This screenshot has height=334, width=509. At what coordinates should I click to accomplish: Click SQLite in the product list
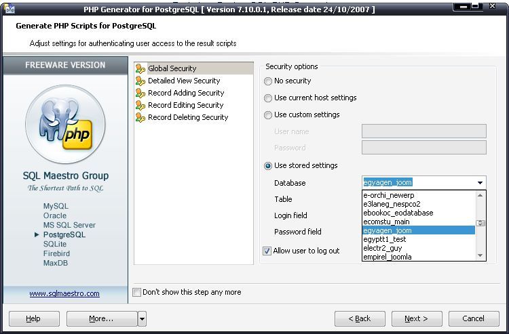click(x=55, y=244)
